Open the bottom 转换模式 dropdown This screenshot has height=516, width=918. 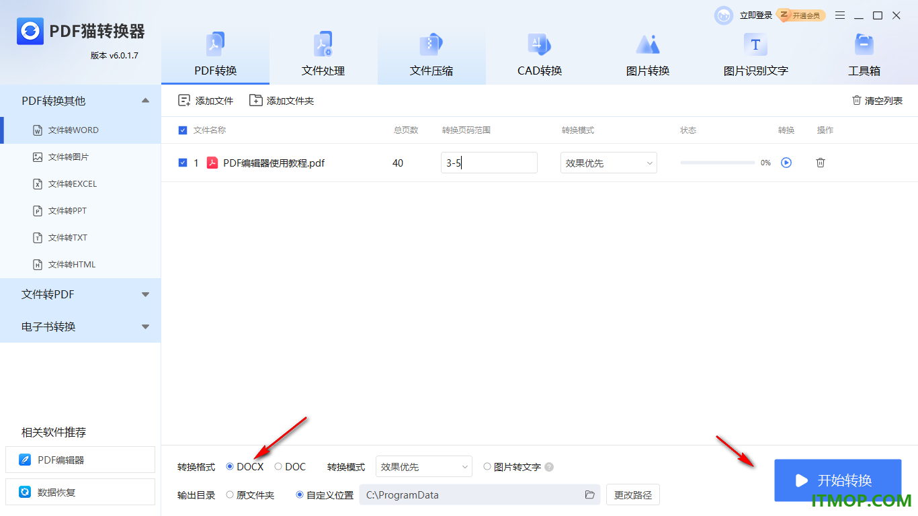pos(424,467)
